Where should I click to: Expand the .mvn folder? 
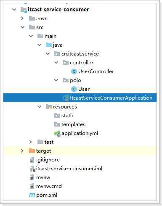pos(22,18)
